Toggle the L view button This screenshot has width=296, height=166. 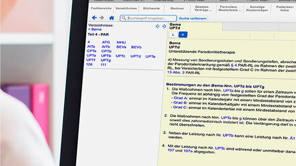(x=173, y=35)
